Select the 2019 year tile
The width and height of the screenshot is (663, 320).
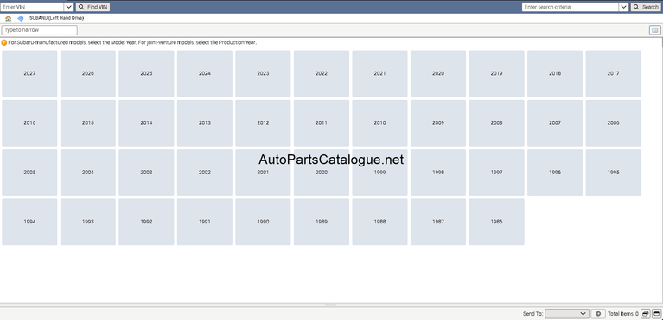pyautogui.click(x=496, y=73)
